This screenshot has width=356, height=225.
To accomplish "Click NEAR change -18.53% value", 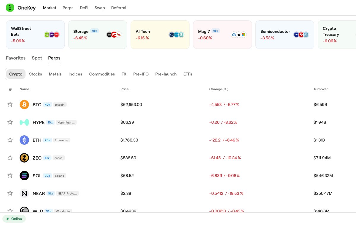I will pos(236,193).
